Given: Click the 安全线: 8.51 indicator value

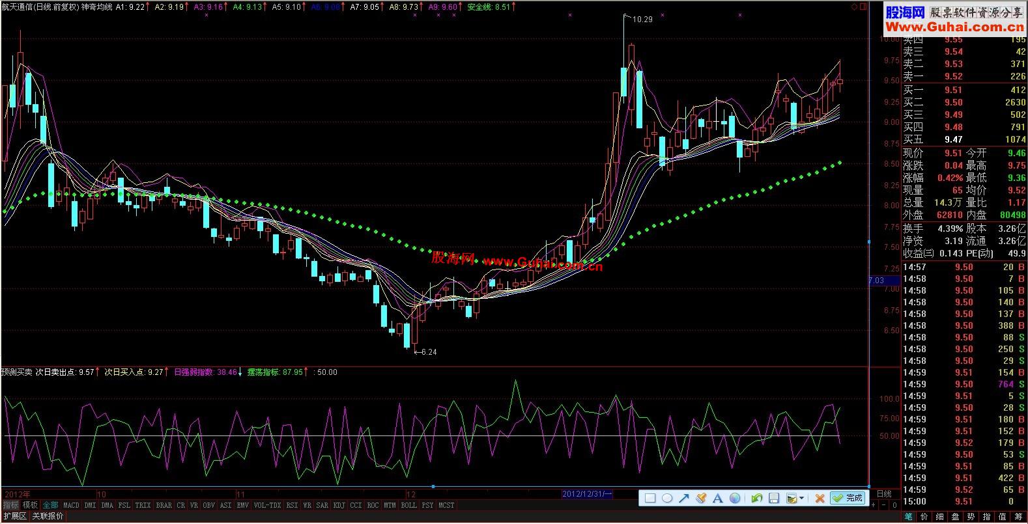Looking at the screenshot, I should point(489,7).
